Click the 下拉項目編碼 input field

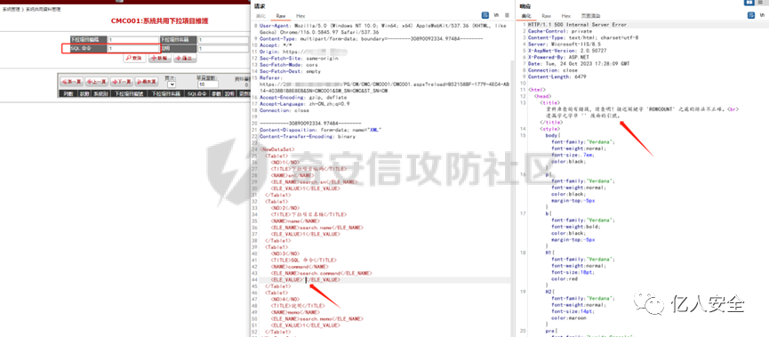point(133,40)
